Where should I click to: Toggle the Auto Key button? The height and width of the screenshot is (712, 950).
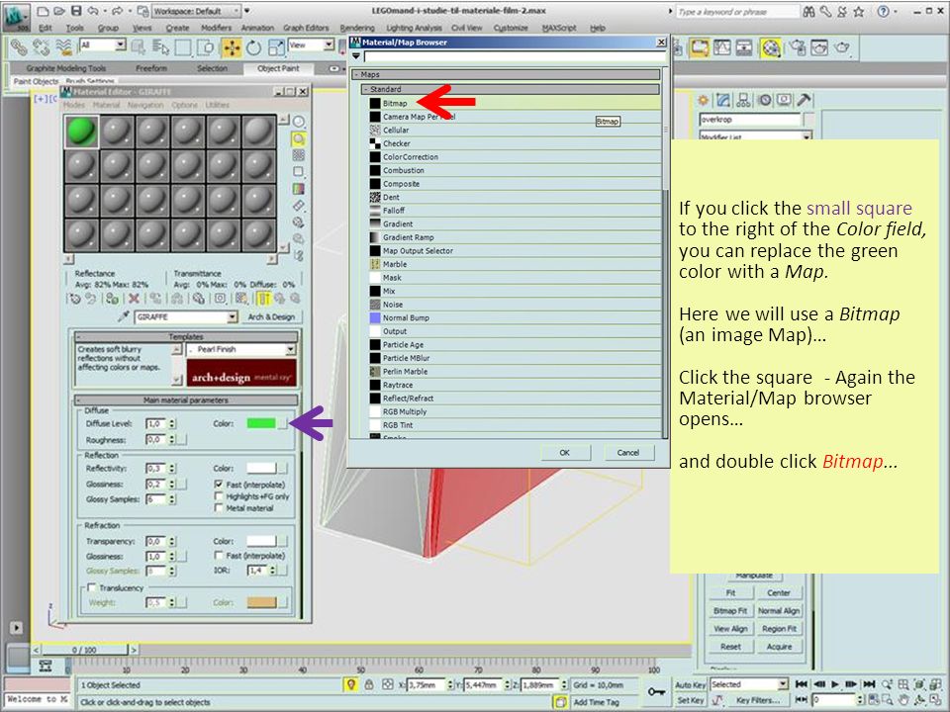[690, 684]
